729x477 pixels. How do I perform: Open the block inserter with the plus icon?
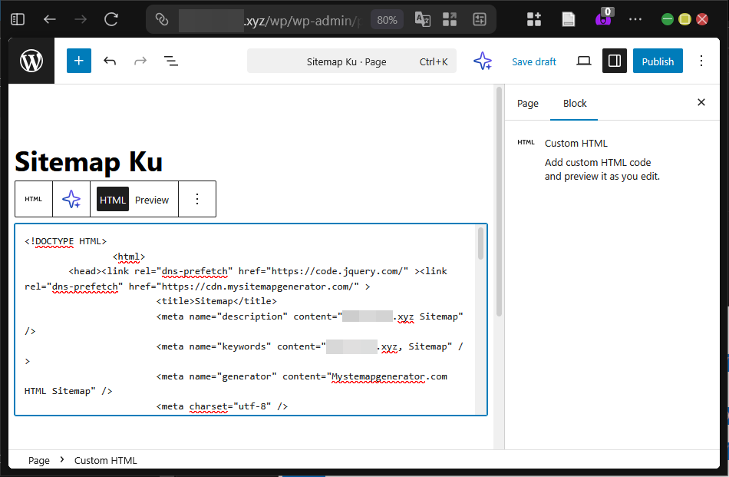coord(78,61)
